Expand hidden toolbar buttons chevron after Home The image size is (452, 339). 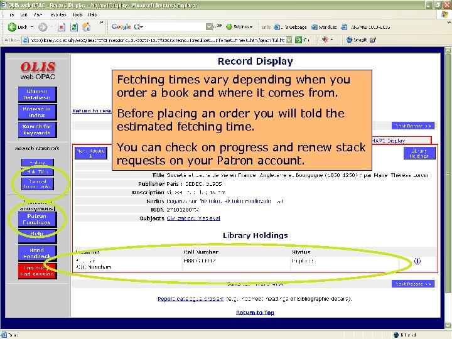click(x=101, y=22)
